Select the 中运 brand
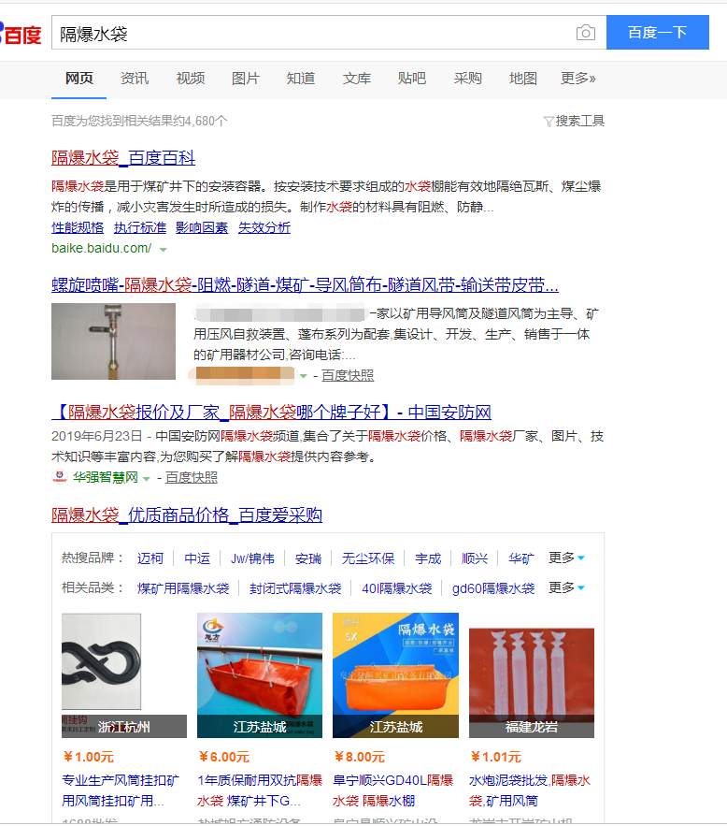The image size is (727, 826). 197,558
